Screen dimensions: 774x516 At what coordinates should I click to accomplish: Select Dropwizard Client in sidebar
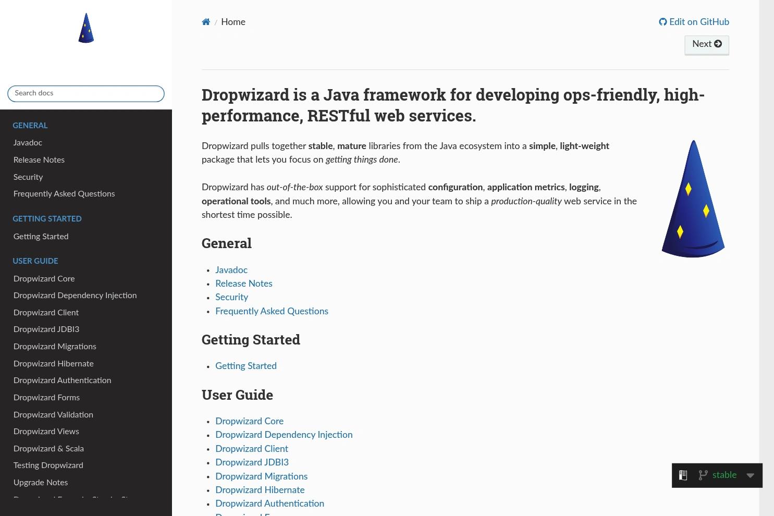click(46, 313)
